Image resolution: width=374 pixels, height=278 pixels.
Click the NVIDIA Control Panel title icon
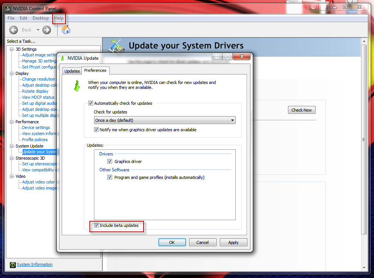[8, 9]
